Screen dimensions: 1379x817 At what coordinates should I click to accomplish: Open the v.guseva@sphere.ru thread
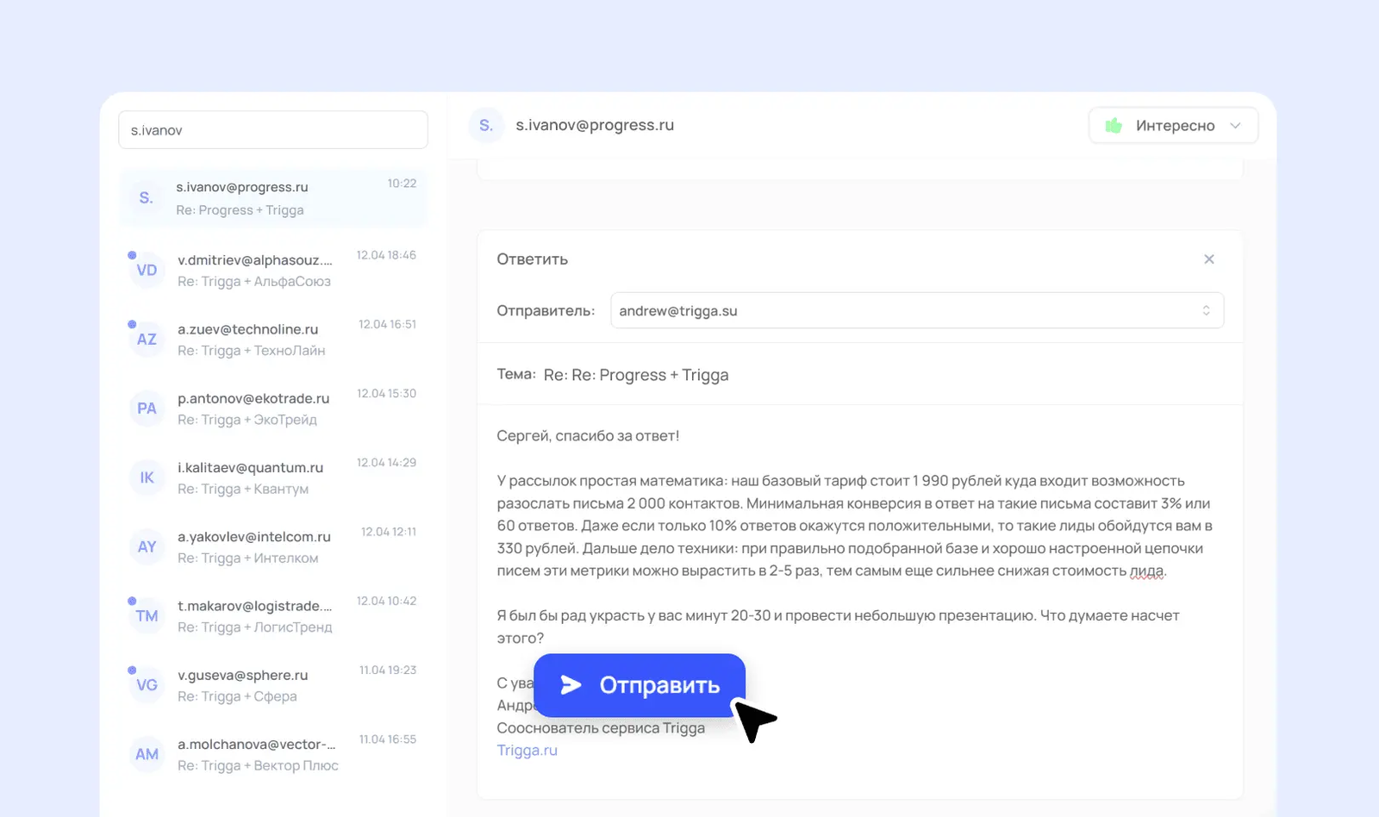(x=272, y=685)
